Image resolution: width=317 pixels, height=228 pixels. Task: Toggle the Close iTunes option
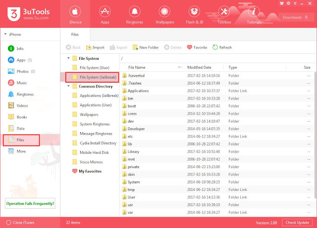point(20,223)
